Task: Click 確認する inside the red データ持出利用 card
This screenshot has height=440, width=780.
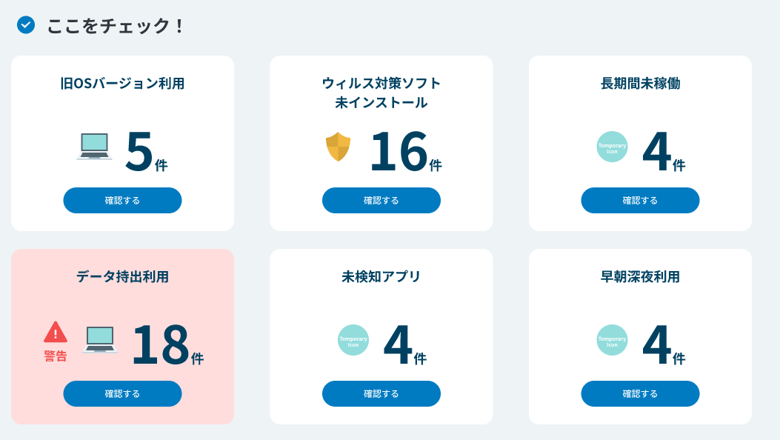Action: click(122, 393)
